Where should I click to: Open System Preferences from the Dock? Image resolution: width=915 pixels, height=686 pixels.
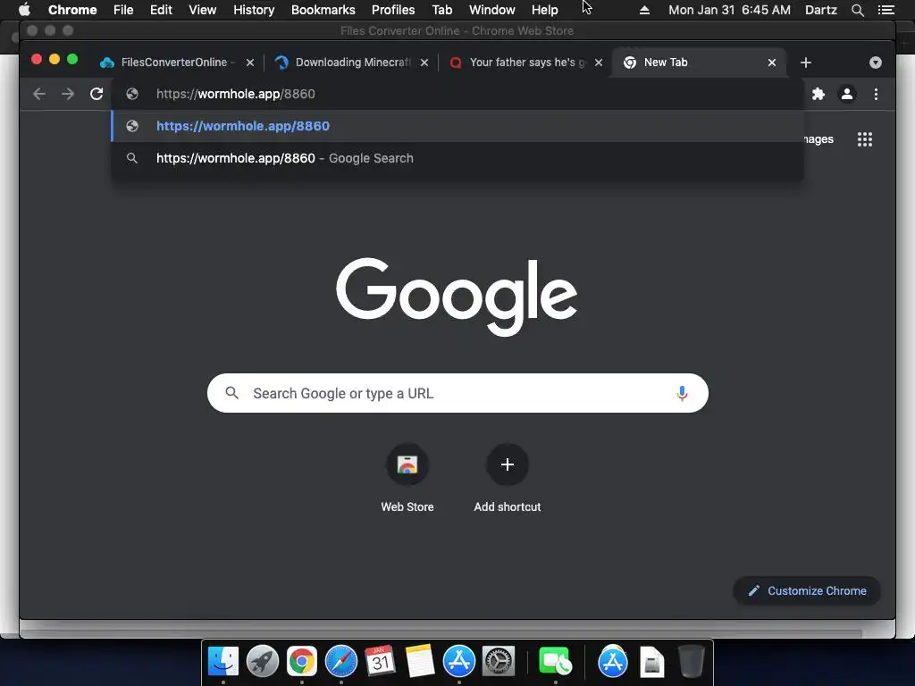499,662
